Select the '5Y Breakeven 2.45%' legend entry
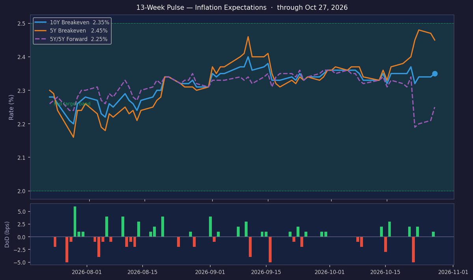 72,31
